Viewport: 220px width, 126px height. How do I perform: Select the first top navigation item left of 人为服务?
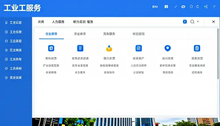41,22
